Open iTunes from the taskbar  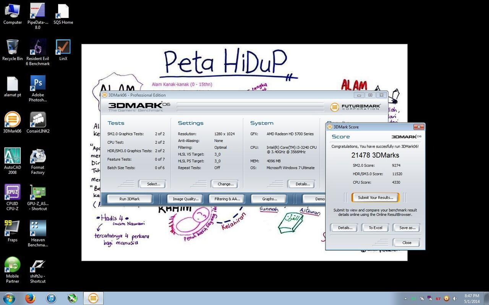point(51,298)
